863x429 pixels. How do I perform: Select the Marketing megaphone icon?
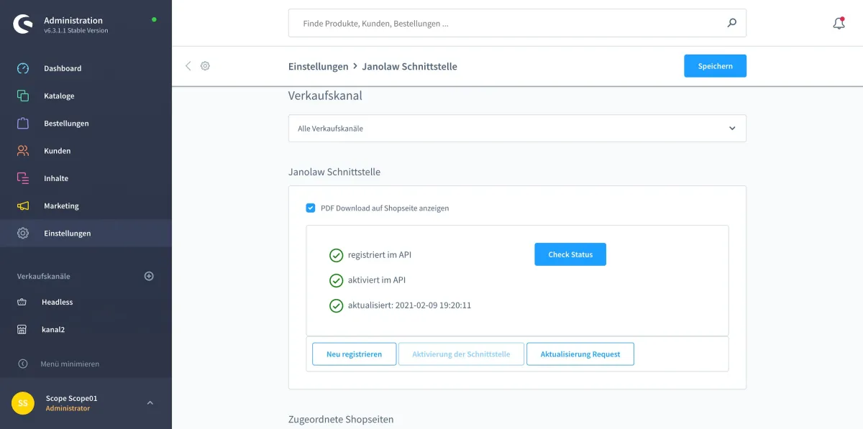coord(22,206)
